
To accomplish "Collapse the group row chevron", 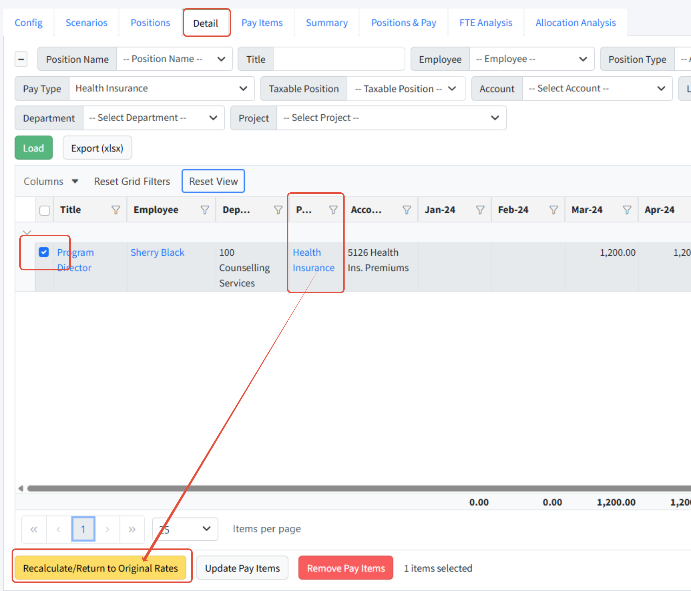I will pos(27,232).
